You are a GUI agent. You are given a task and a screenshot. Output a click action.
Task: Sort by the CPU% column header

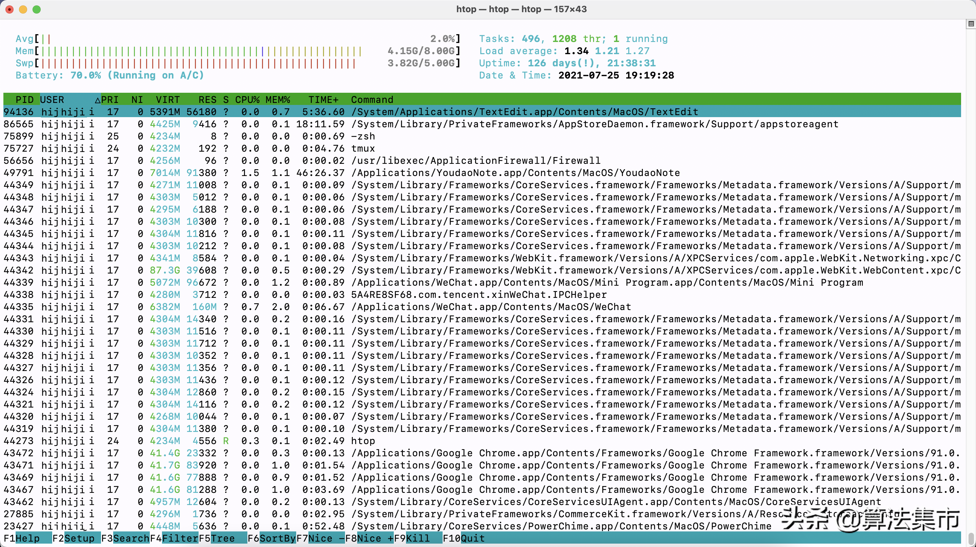click(x=247, y=100)
